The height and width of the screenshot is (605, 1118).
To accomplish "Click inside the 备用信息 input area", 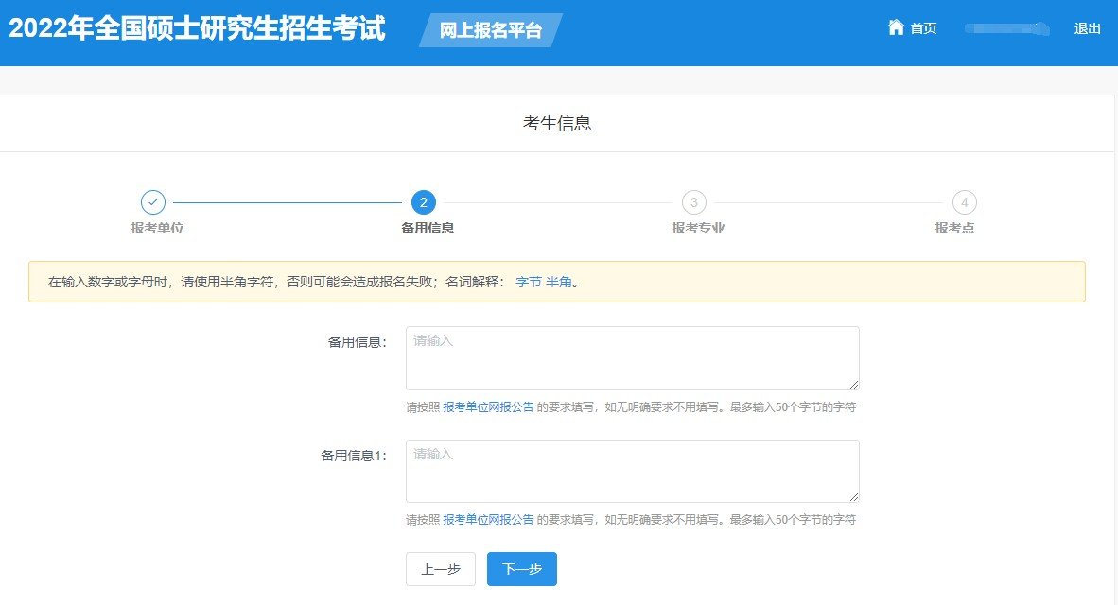I will (x=632, y=357).
